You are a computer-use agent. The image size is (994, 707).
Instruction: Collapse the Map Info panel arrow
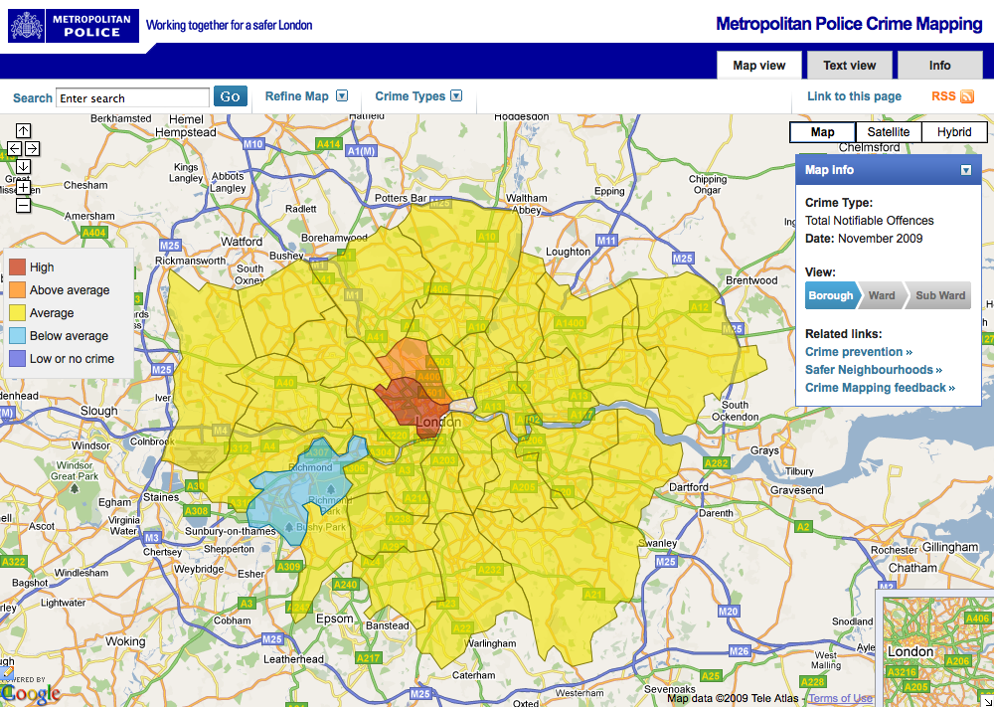coord(965,170)
